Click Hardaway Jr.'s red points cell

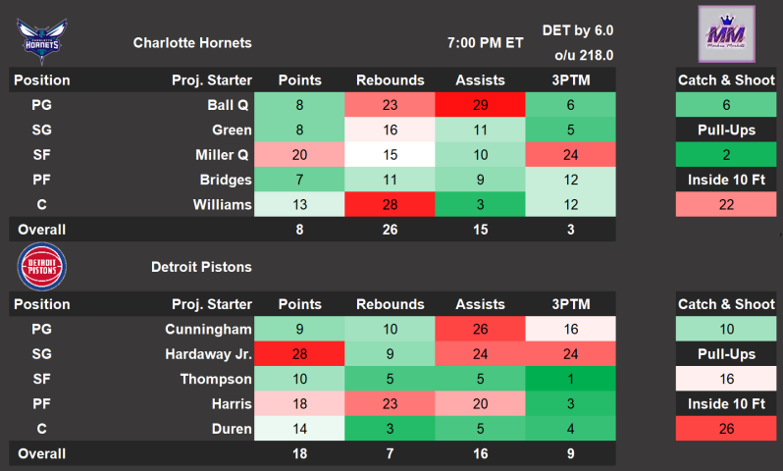(299, 354)
